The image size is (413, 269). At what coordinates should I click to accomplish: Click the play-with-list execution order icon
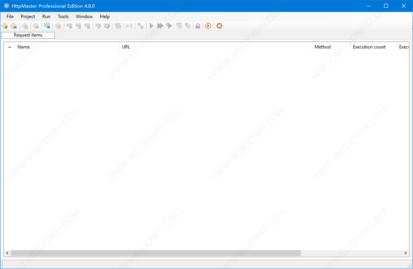(129, 26)
